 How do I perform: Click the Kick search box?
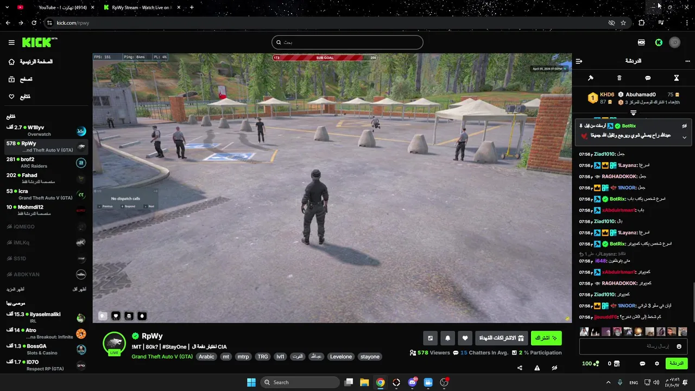pyautogui.click(x=347, y=42)
